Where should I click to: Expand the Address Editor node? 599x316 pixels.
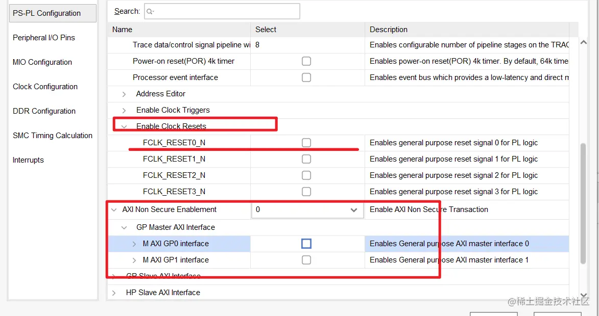124,94
